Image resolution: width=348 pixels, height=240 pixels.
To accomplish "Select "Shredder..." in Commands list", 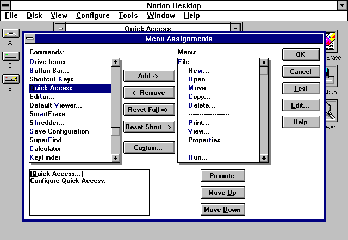I will click(x=70, y=123).
